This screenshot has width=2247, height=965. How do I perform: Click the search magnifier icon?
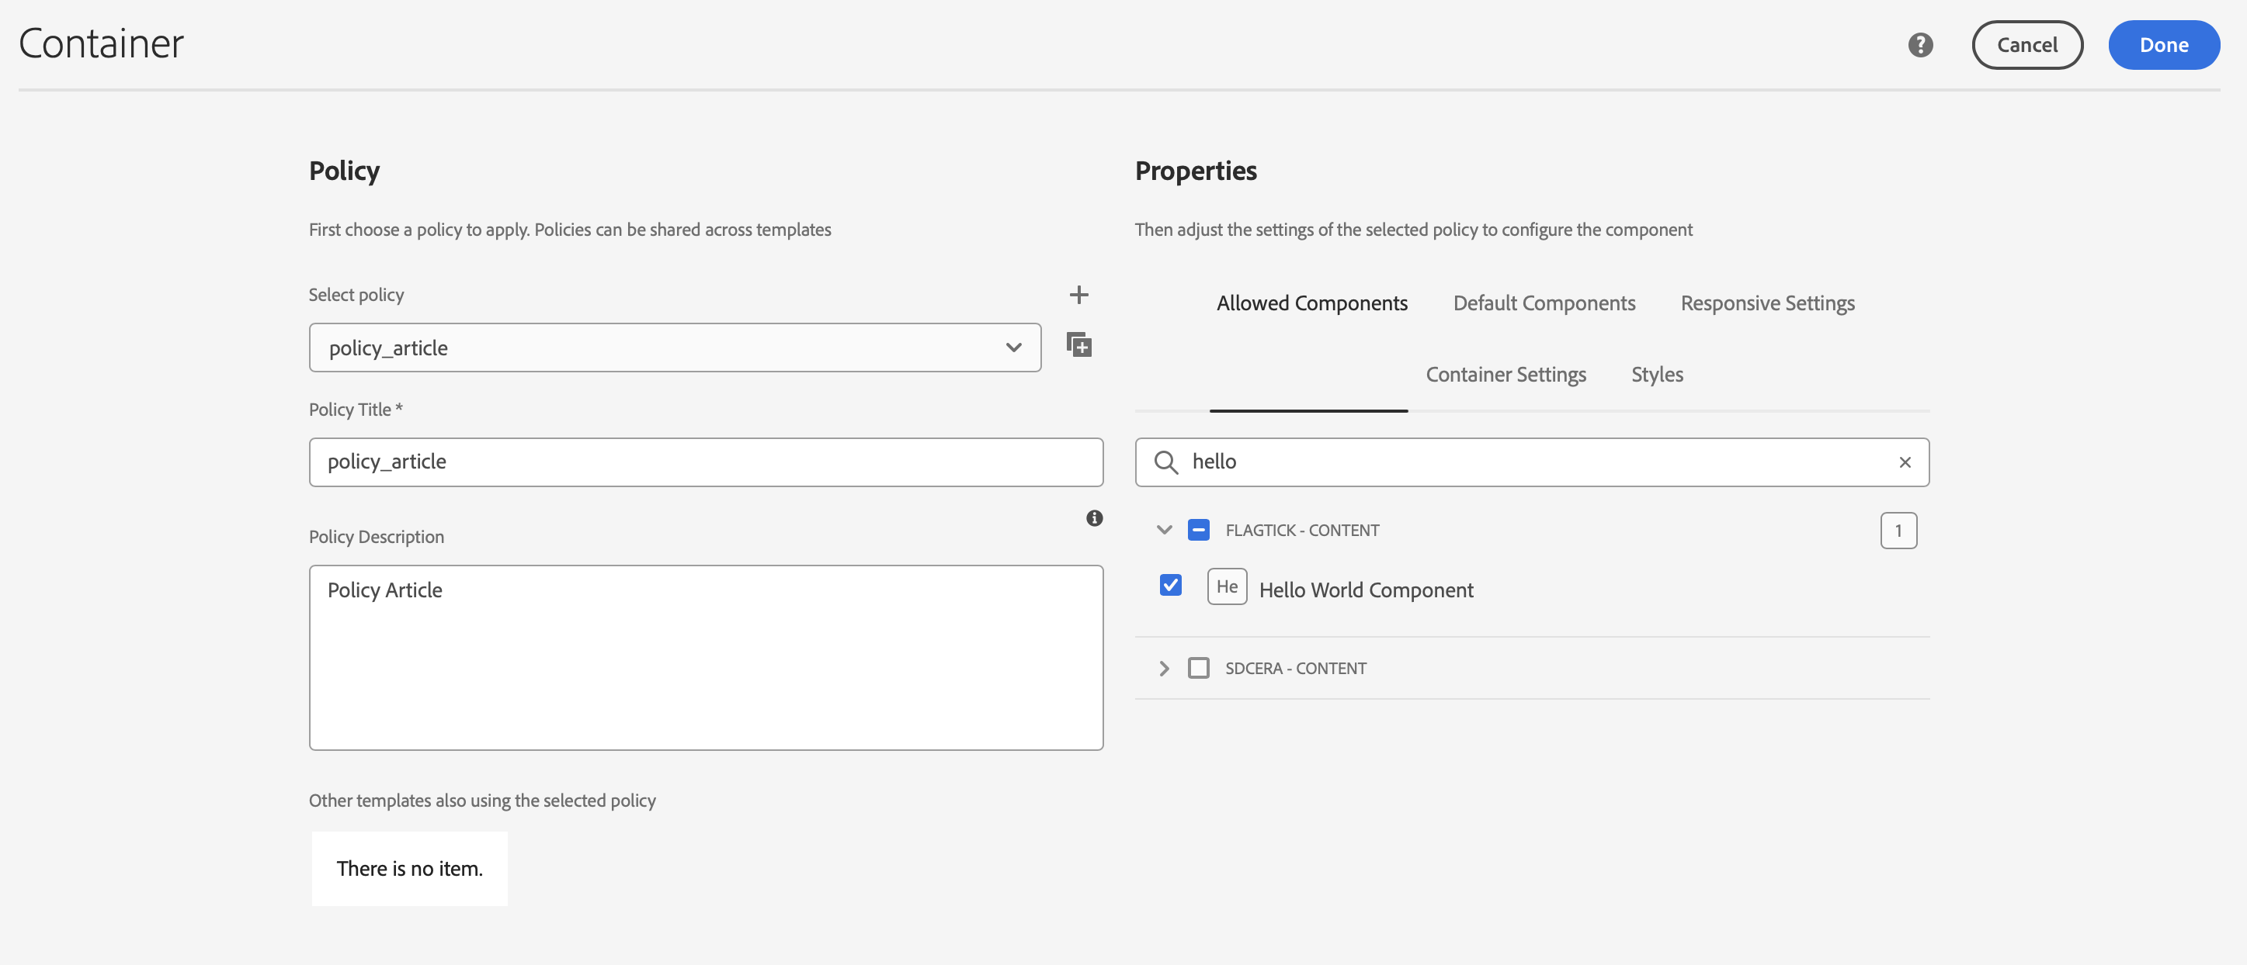coord(1165,462)
